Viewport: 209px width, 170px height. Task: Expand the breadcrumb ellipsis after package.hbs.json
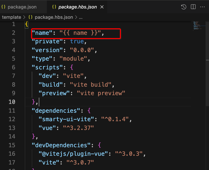tap(81, 17)
